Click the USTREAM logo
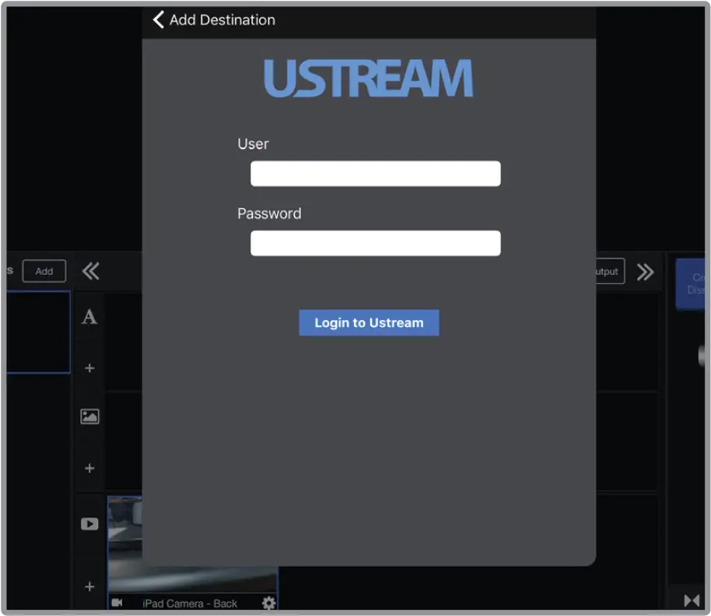 click(x=368, y=78)
